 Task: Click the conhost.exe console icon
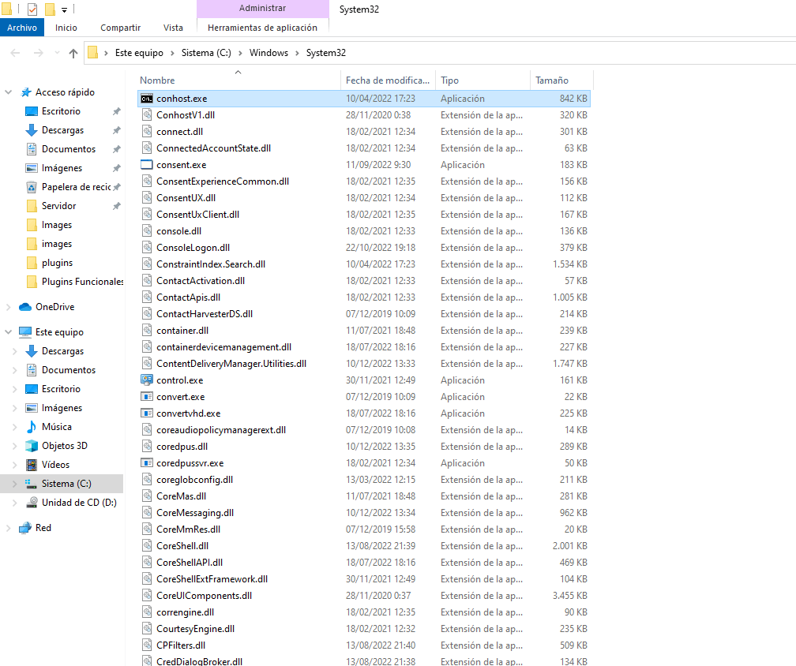[147, 99]
